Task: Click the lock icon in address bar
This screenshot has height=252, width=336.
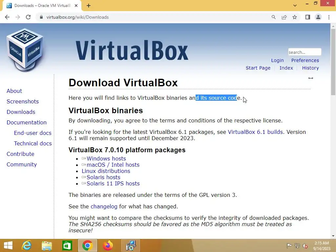Action: click(41, 17)
